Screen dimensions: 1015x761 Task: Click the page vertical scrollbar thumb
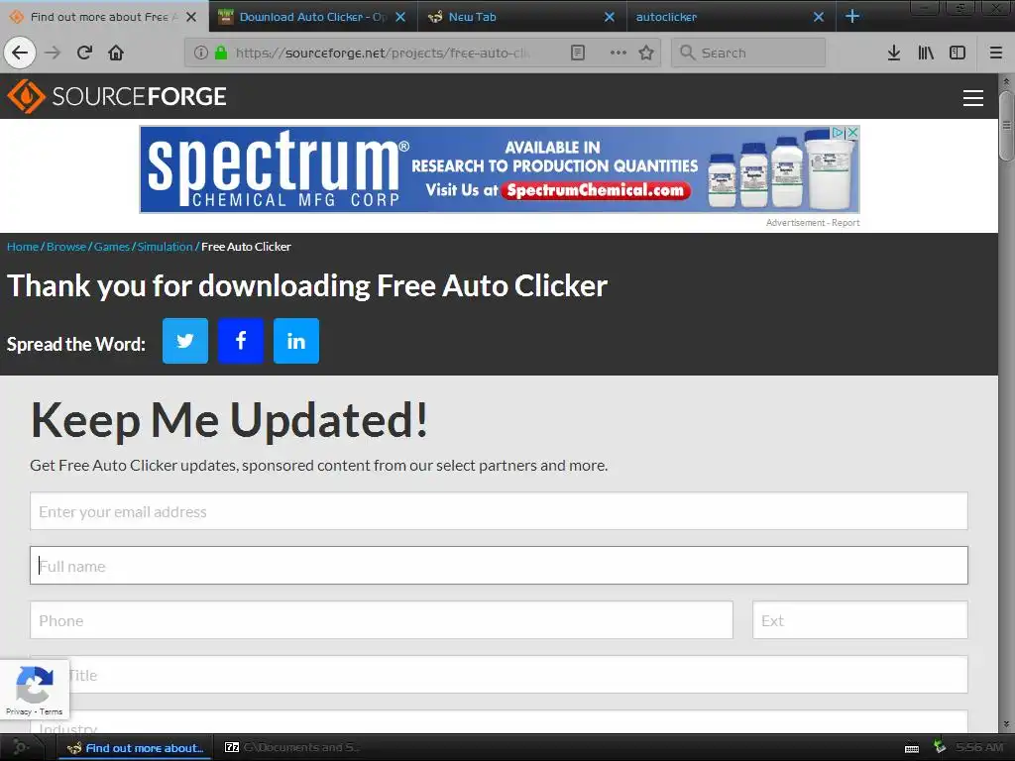coord(1006,125)
